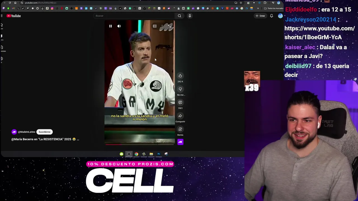
Task: Open OBS Studio from the taskbar
Action: point(129,154)
